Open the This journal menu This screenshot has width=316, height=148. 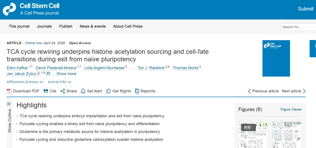pos(19,26)
